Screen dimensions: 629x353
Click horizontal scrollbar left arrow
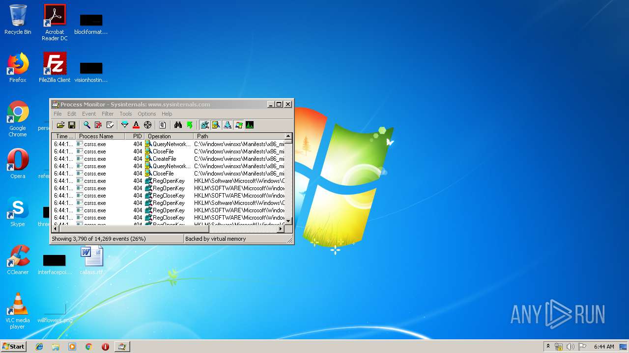pos(56,228)
